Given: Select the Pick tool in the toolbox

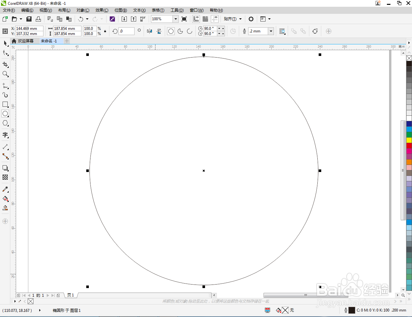Looking at the screenshot, I should coord(5,43).
